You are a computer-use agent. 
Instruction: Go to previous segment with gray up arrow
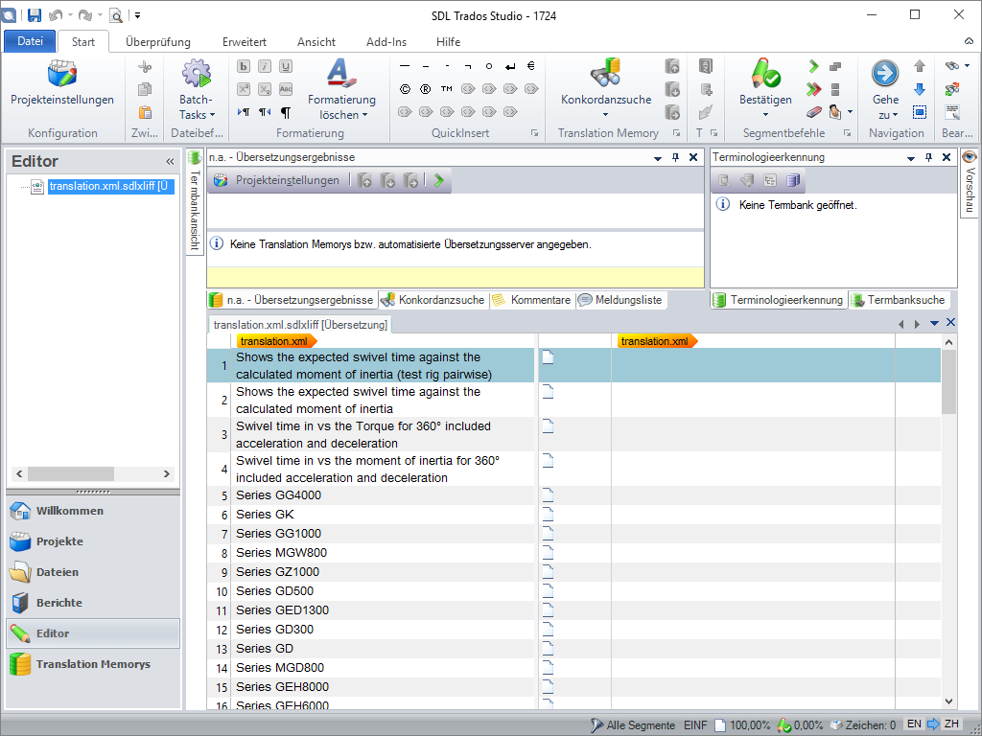pos(920,66)
